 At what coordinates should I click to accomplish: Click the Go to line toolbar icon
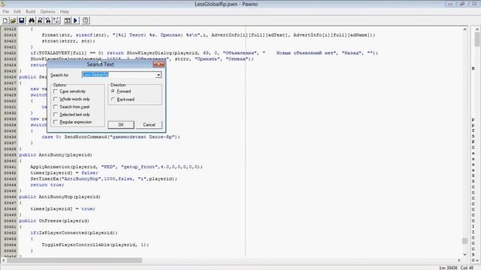[56, 20]
